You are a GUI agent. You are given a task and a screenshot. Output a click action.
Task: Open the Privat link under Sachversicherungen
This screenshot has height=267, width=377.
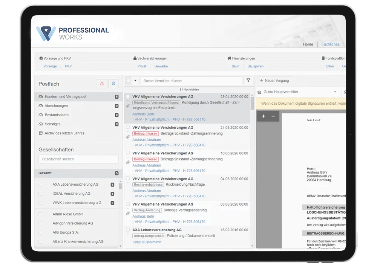coord(142,66)
